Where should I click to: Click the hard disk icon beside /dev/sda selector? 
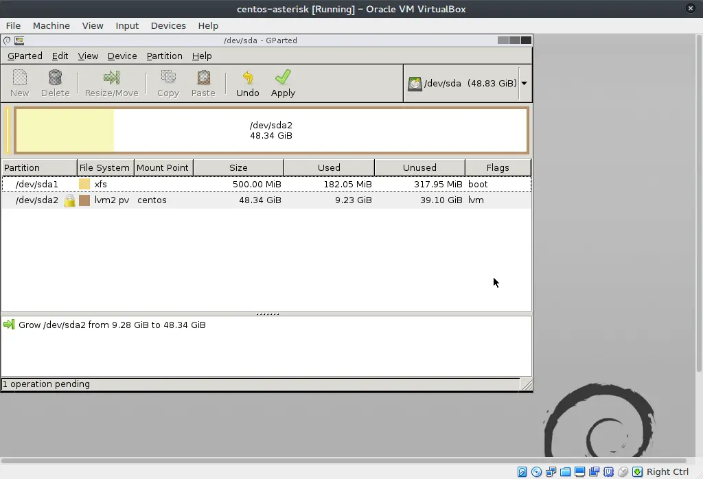pos(415,84)
